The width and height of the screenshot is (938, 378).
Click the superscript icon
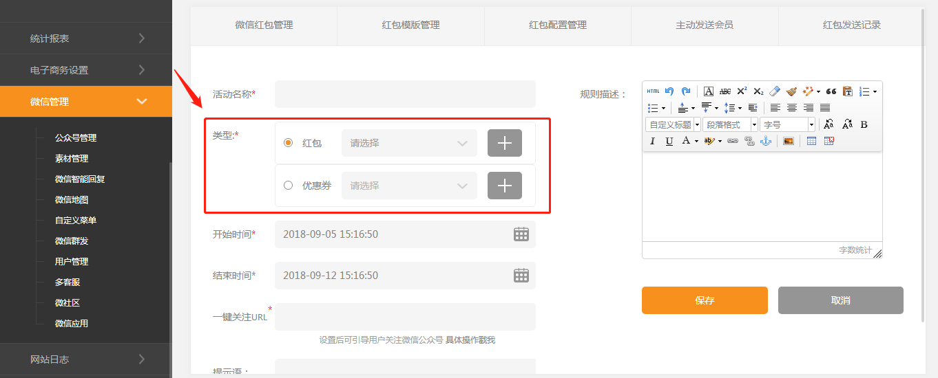(742, 91)
